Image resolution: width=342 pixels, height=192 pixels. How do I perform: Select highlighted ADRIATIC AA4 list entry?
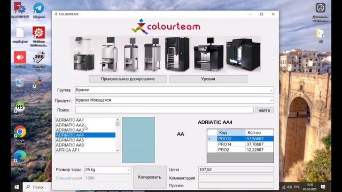coord(85,135)
